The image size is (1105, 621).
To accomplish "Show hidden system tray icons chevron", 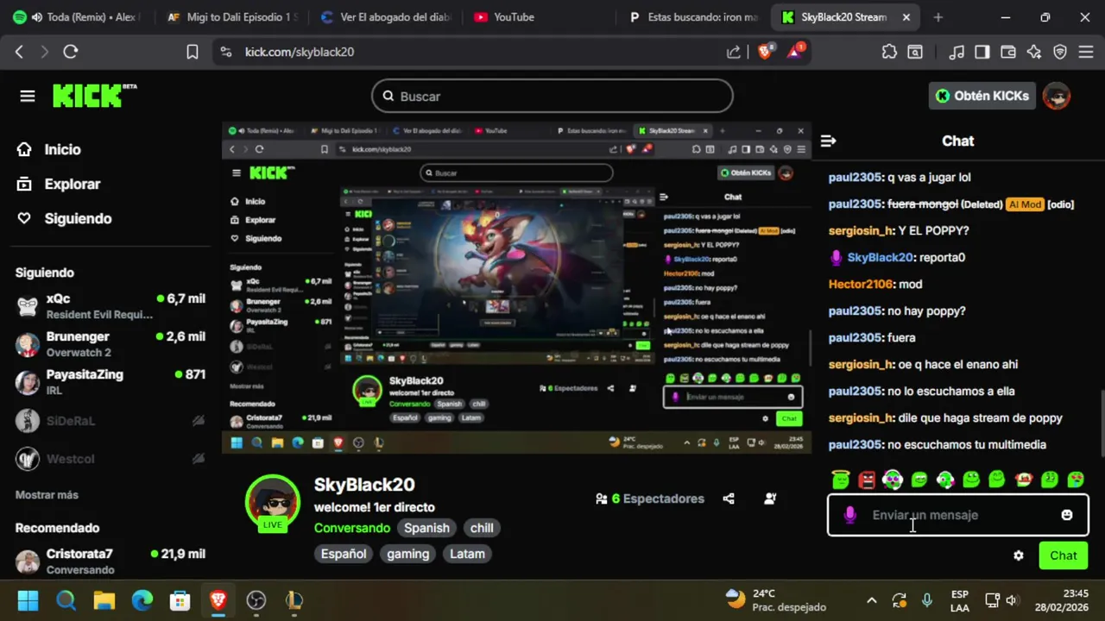I will coord(872,600).
